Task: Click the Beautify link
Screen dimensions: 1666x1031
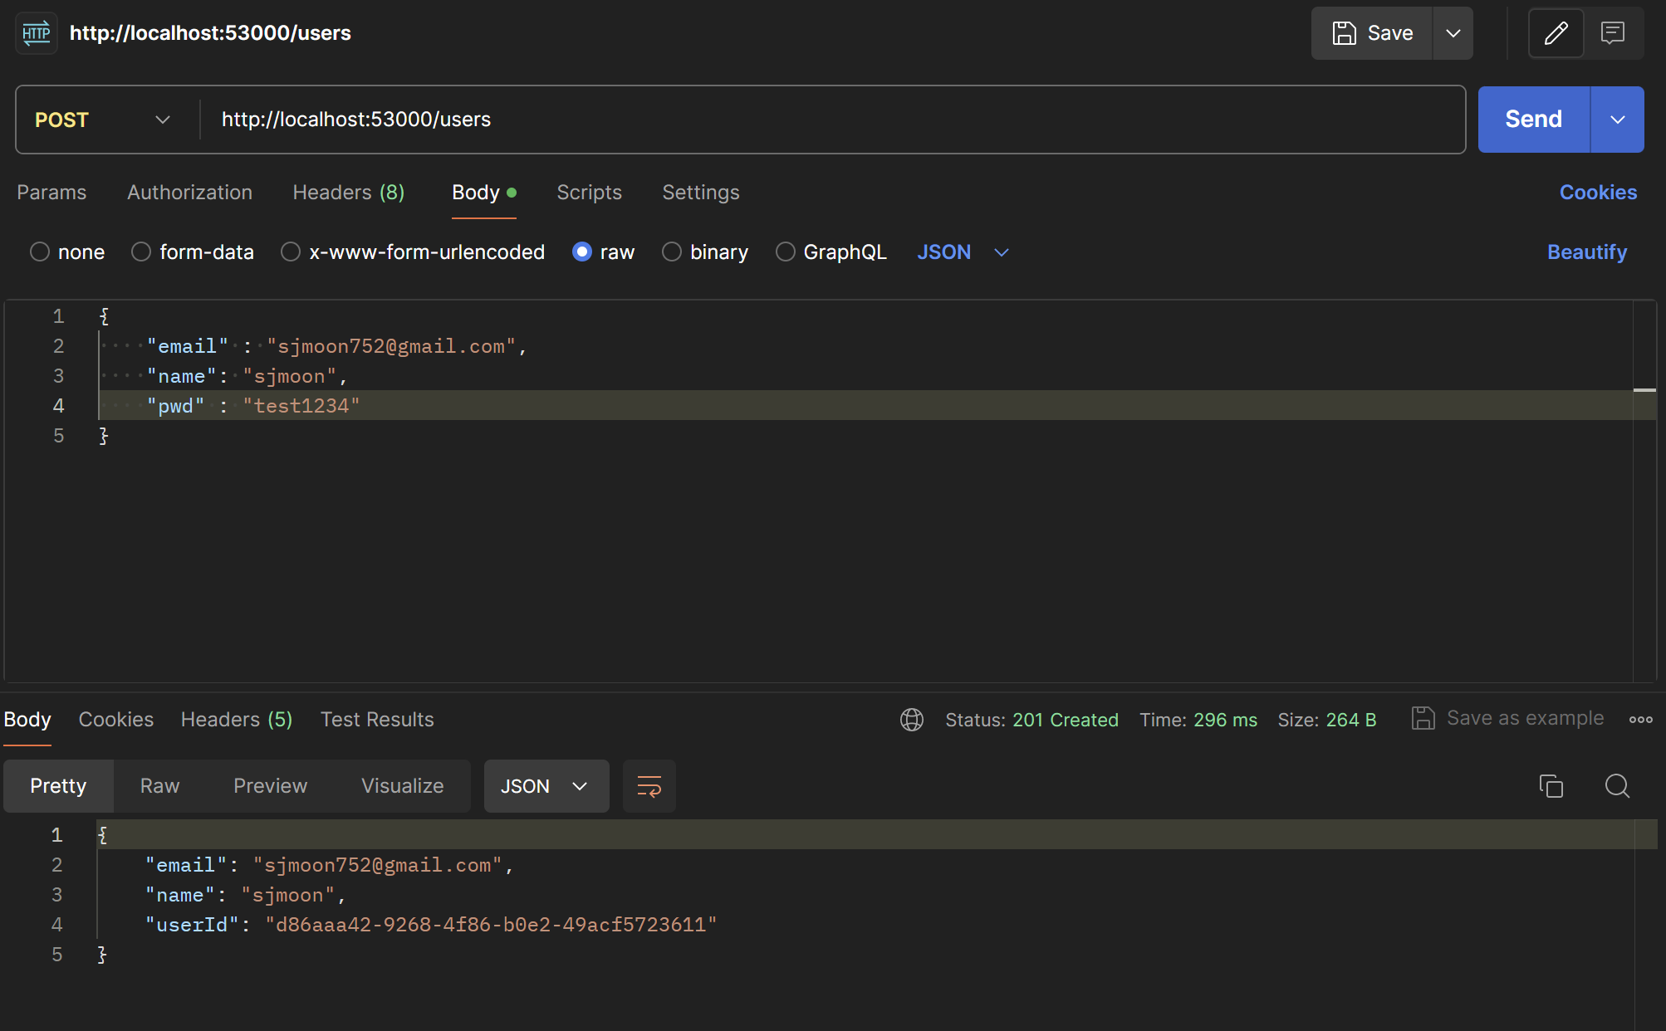Action: 1586,252
